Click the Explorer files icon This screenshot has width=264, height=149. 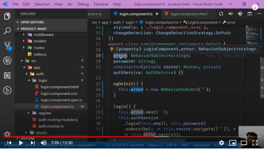[7, 16]
